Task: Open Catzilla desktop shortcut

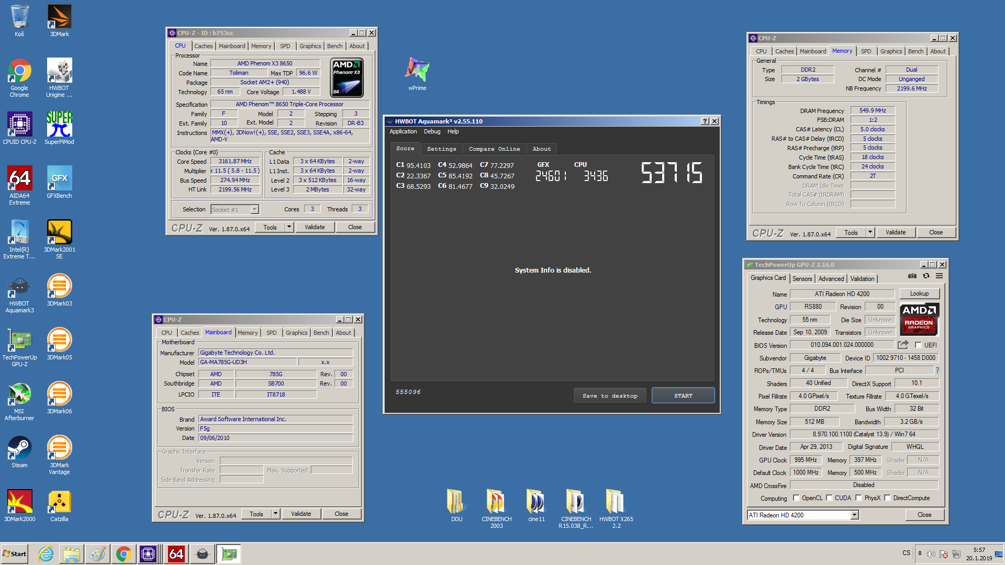Action: point(59,506)
